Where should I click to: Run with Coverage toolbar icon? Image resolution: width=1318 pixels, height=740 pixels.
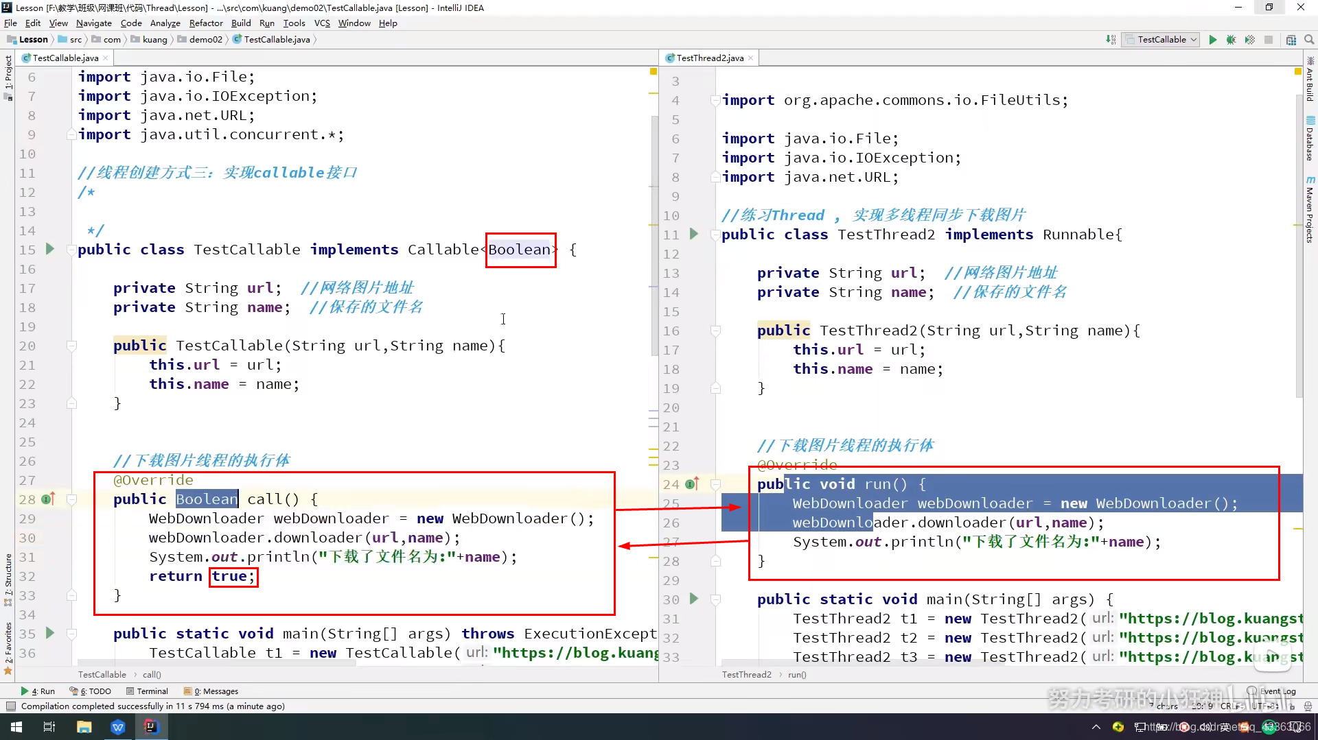pyautogui.click(x=1250, y=40)
